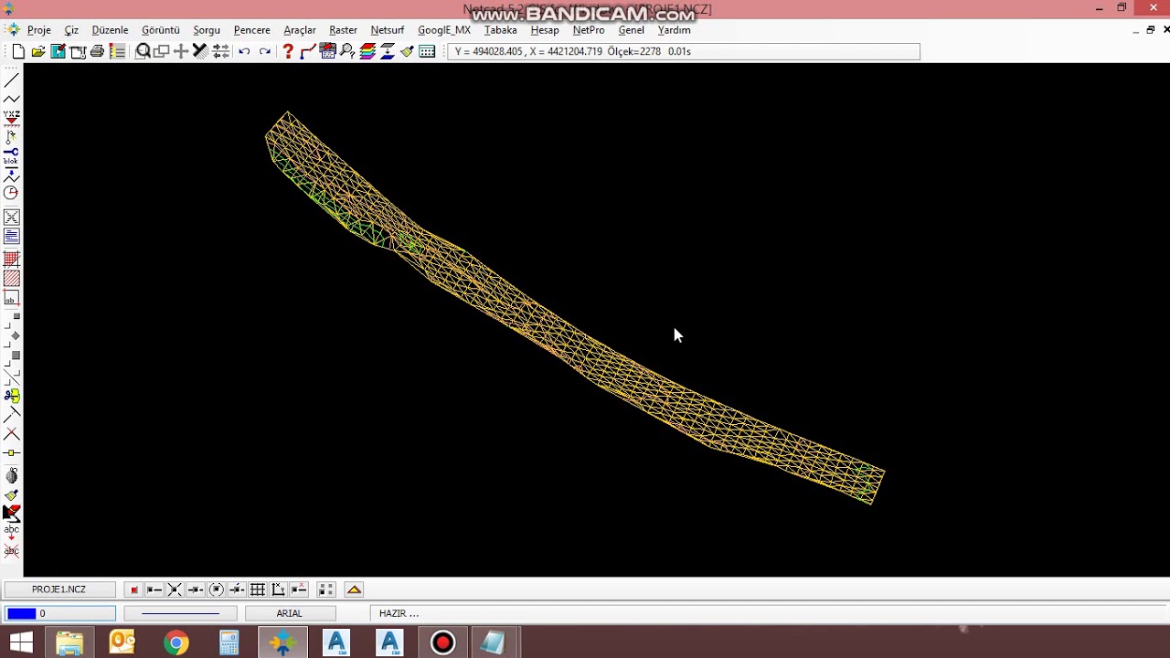The height and width of the screenshot is (658, 1170).
Task: Pick the hatch fill tool in left toolbar
Action: click(12, 279)
